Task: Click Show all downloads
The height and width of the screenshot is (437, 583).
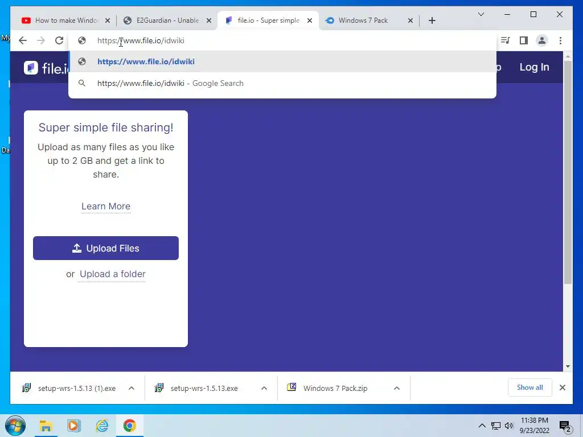Action: [x=530, y=387]
